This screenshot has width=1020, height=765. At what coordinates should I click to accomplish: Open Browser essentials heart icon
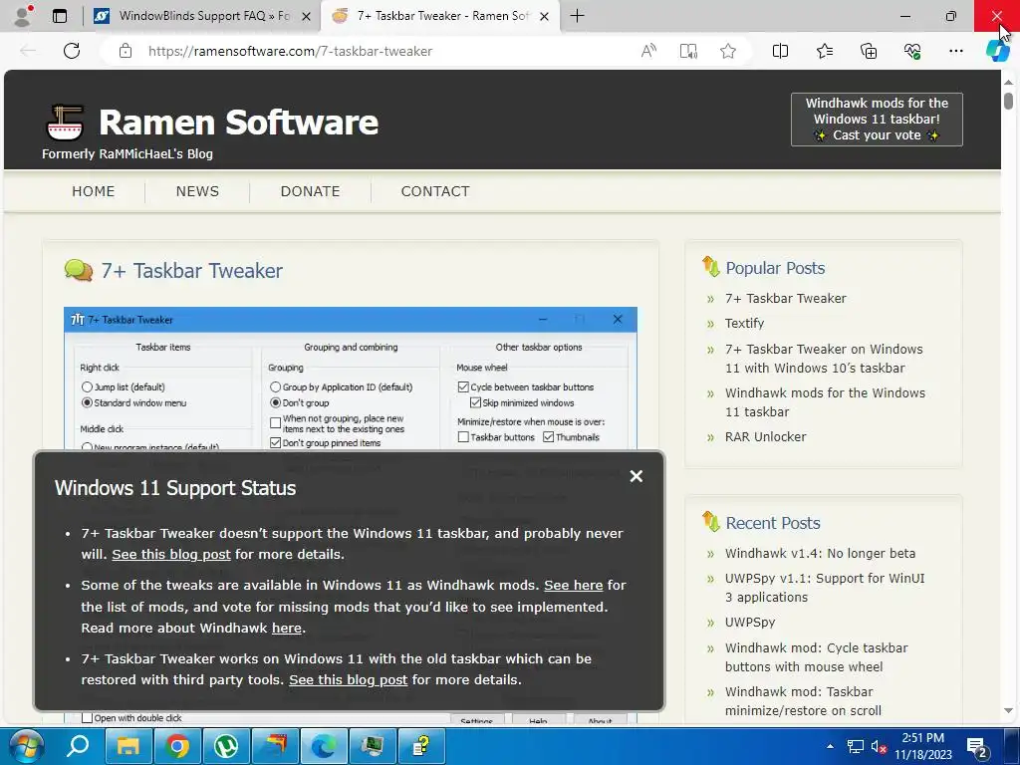click(912, 51)
